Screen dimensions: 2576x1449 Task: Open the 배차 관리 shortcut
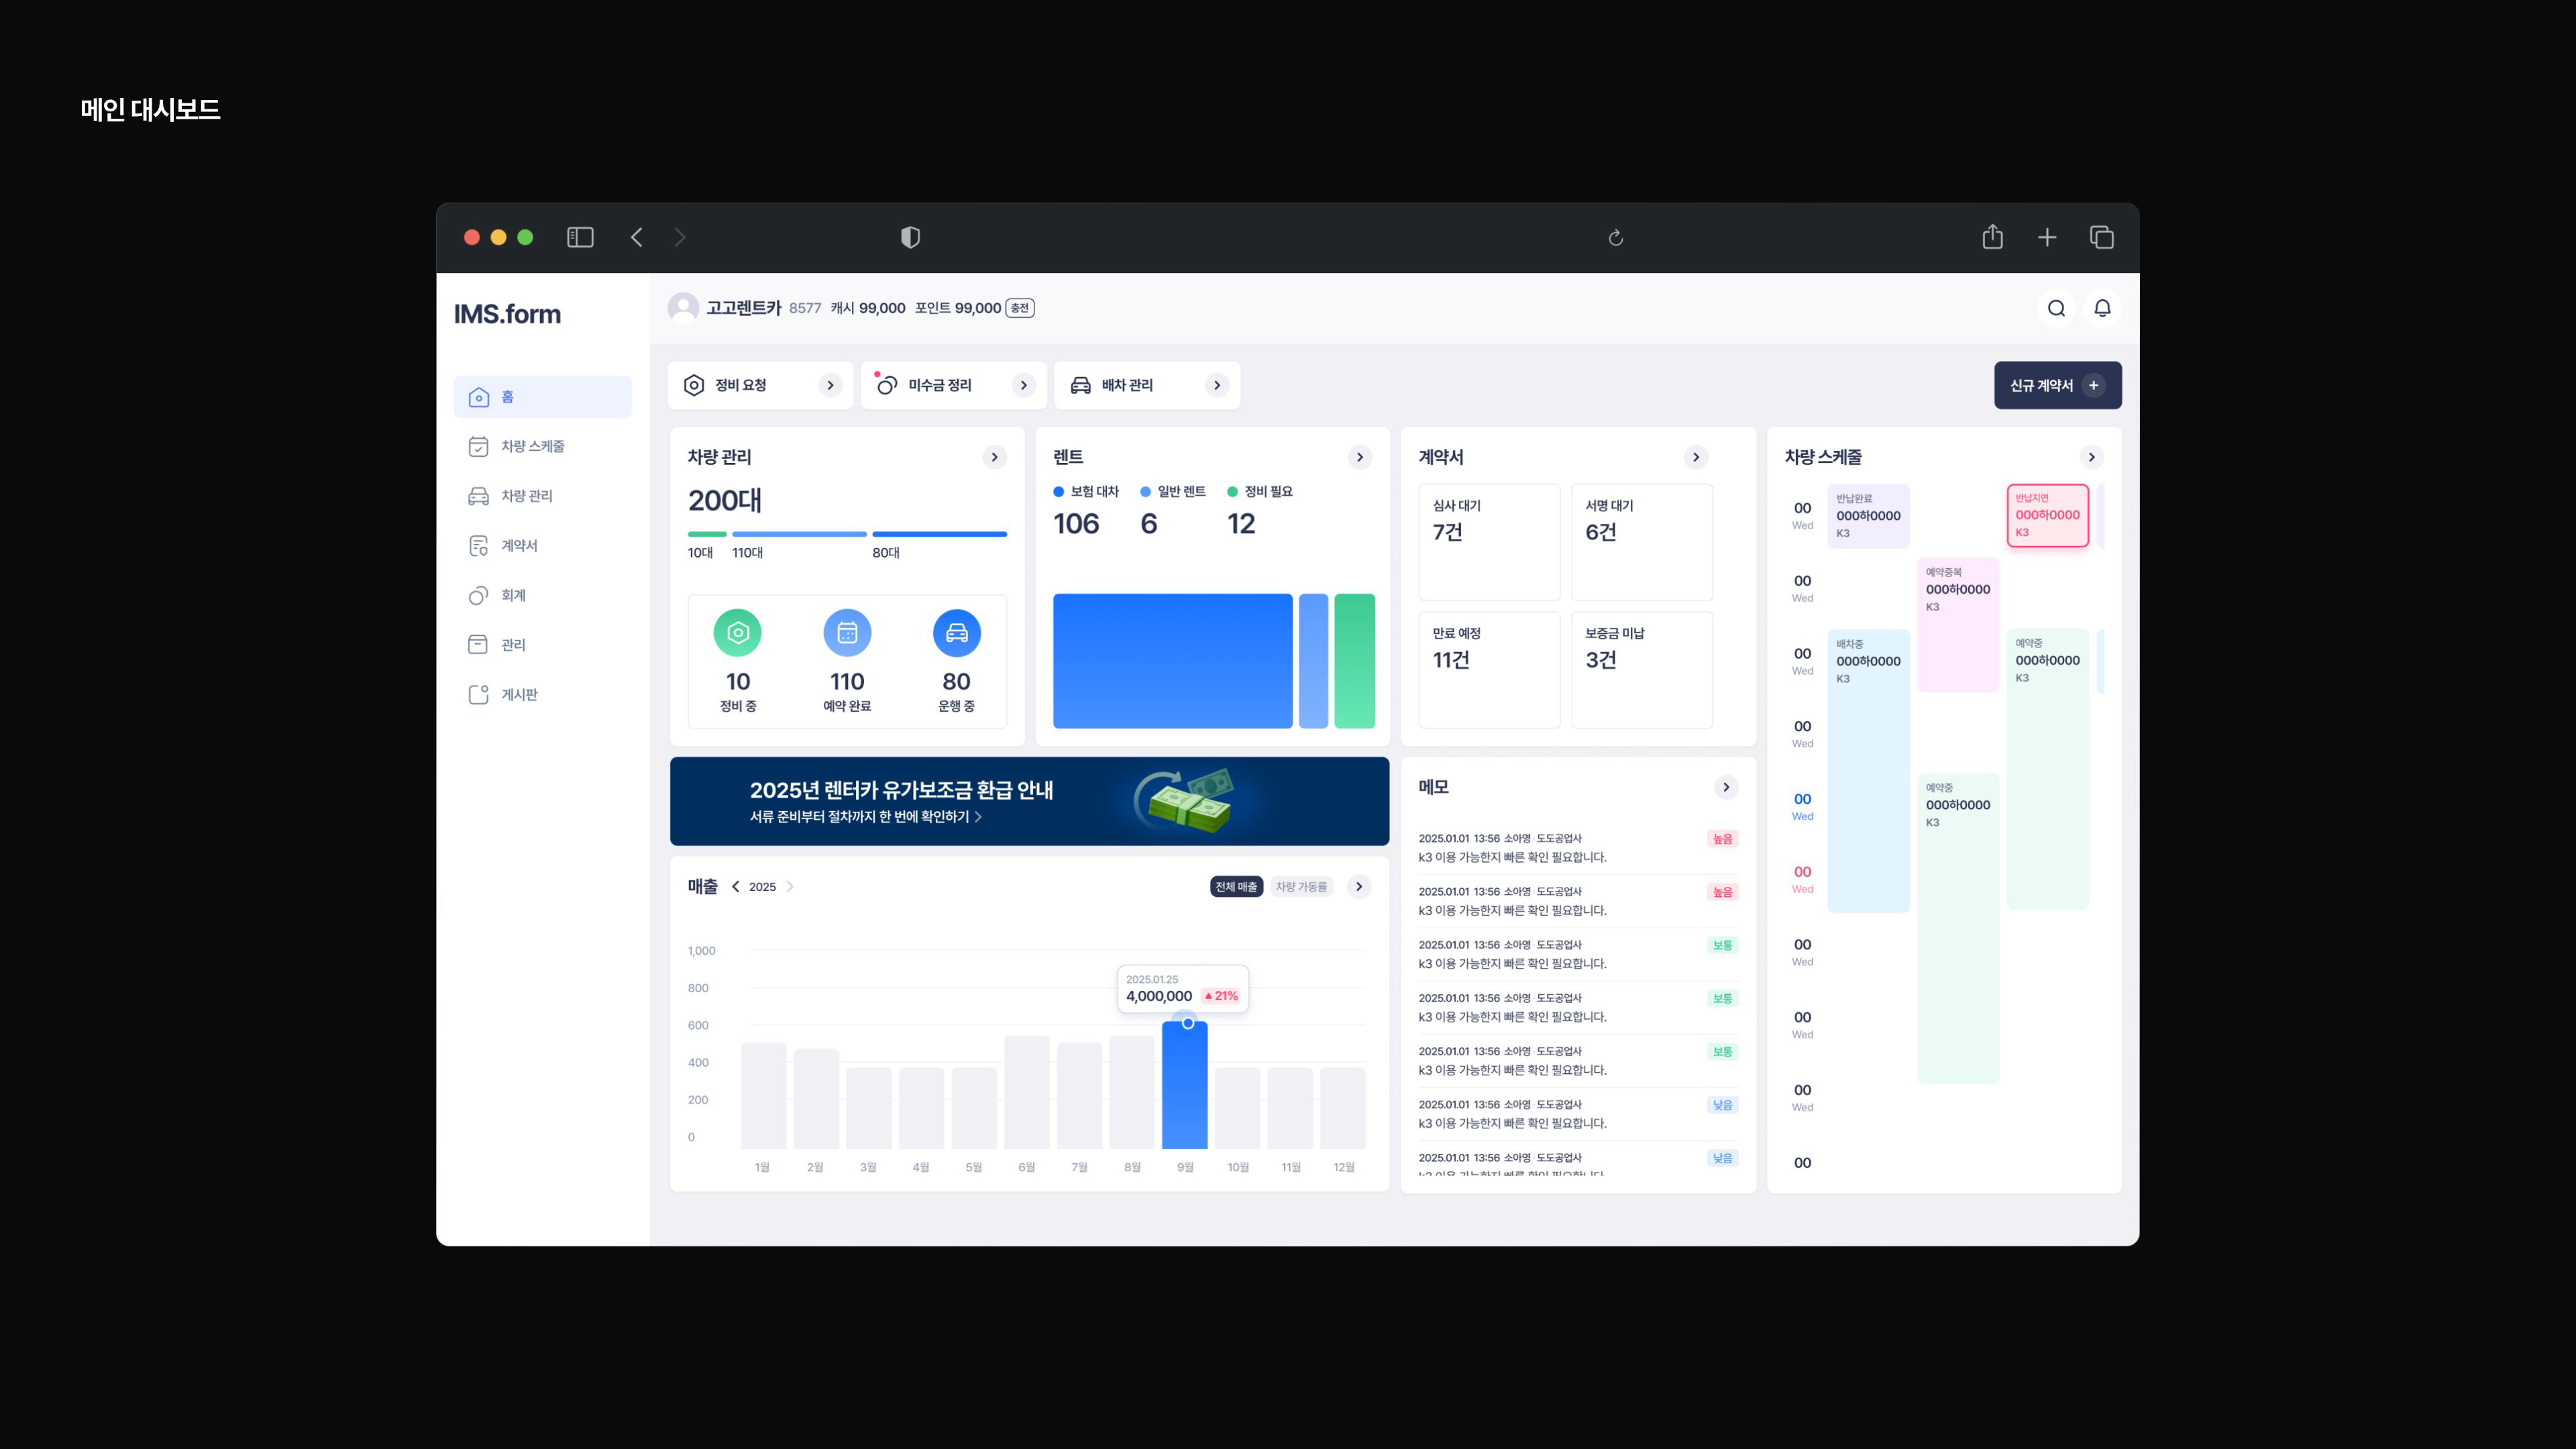pos(1147,385)
